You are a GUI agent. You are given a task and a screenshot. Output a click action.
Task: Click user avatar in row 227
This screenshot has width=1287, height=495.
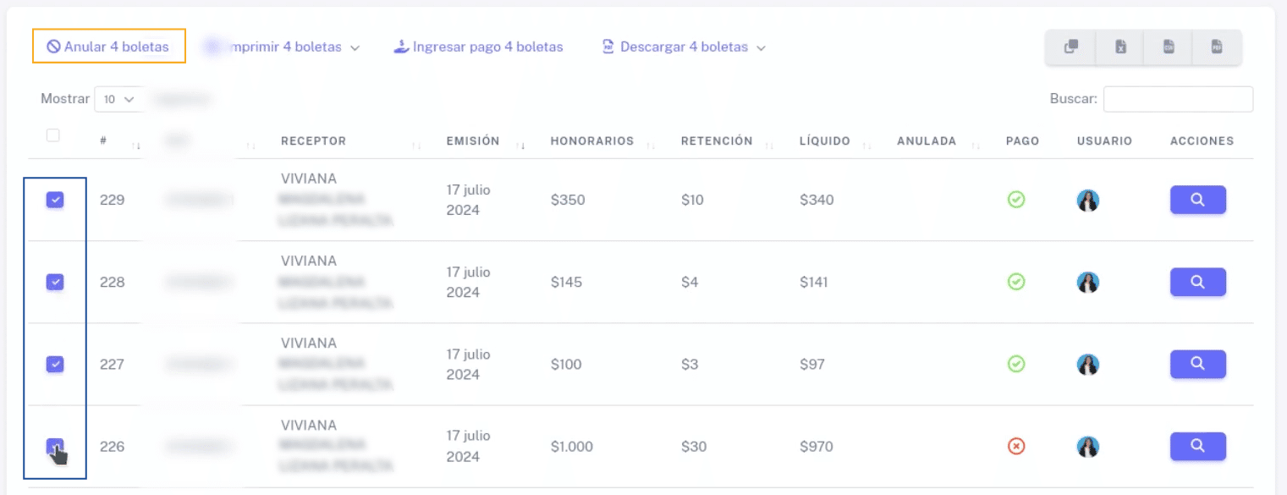(x=1087, y=365)
